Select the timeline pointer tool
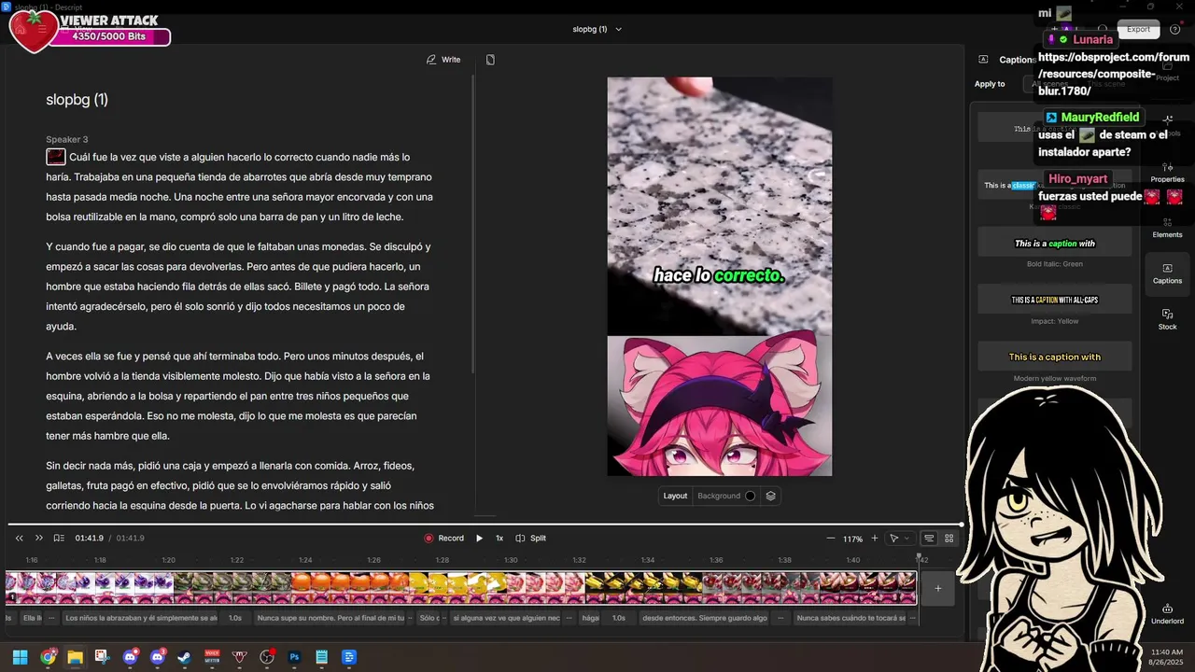 pyautogui.click(x=893, y=538)
